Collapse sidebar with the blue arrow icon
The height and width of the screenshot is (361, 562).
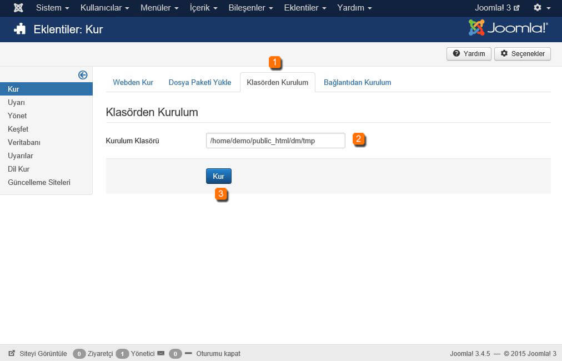tap(83, 75)
